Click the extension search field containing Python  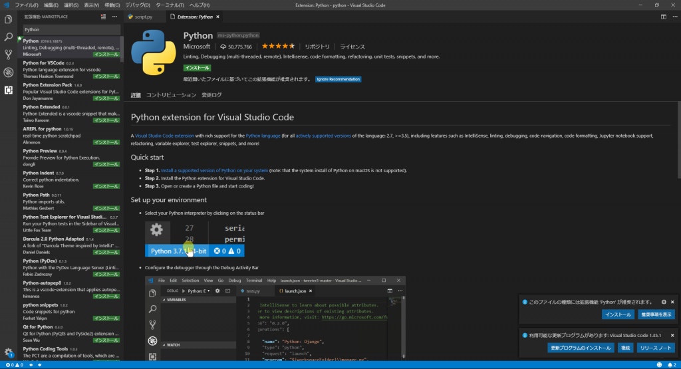coord(72,29)
